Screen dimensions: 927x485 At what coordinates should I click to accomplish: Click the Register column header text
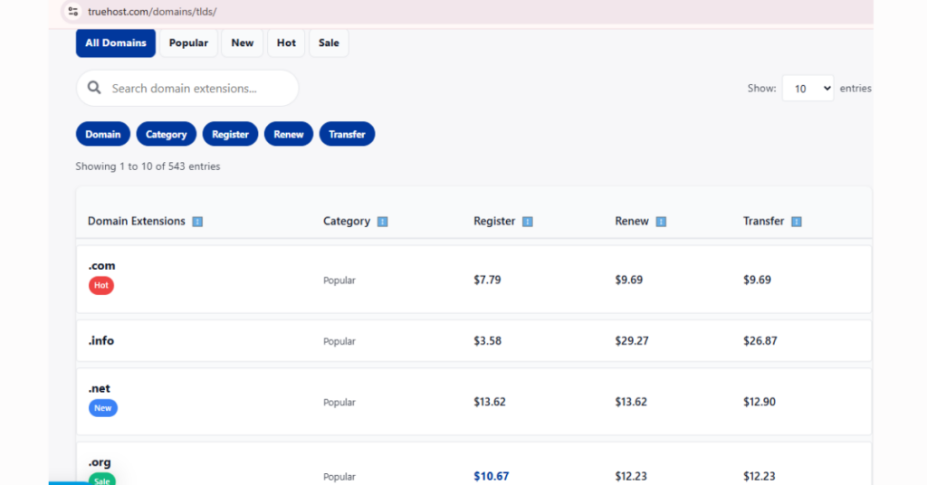[494, 221]
